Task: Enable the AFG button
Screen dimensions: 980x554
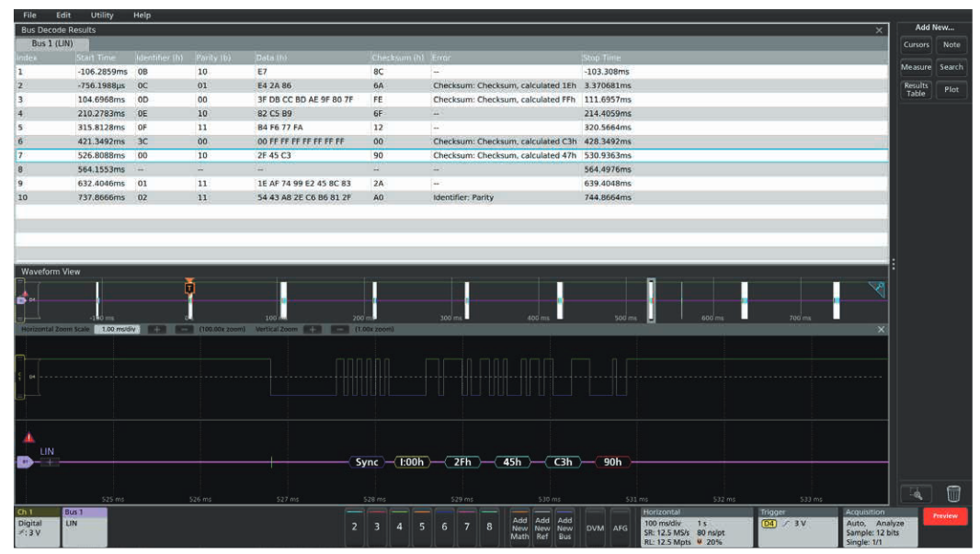Action: (x=620, y=527)
